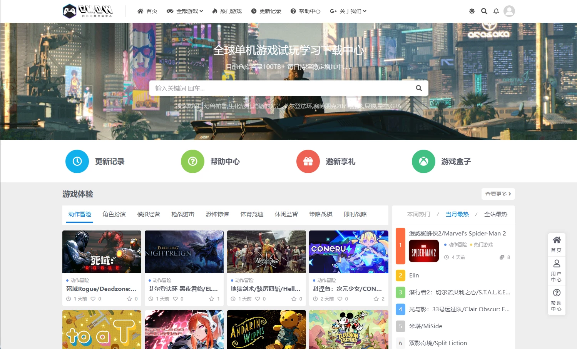The image size is (577, 349).
Task: Click like heart on 地狱剑术 card
Action: 258,299
